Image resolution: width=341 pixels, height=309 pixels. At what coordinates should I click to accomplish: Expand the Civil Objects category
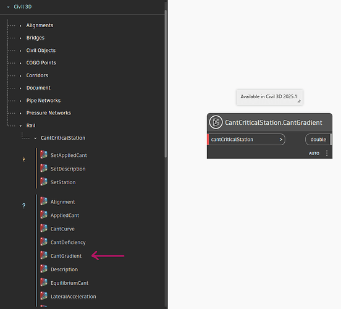point(20,51)
